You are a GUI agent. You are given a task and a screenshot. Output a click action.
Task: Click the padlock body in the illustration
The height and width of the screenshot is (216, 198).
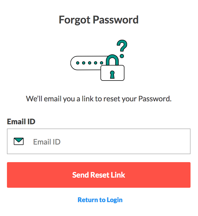pos(112,73)
